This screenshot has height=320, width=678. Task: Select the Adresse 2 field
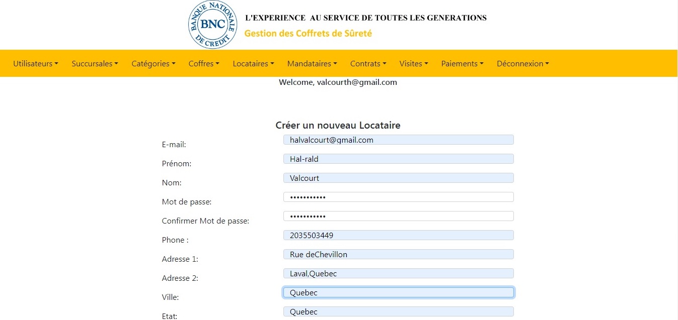tap(398, 274)
